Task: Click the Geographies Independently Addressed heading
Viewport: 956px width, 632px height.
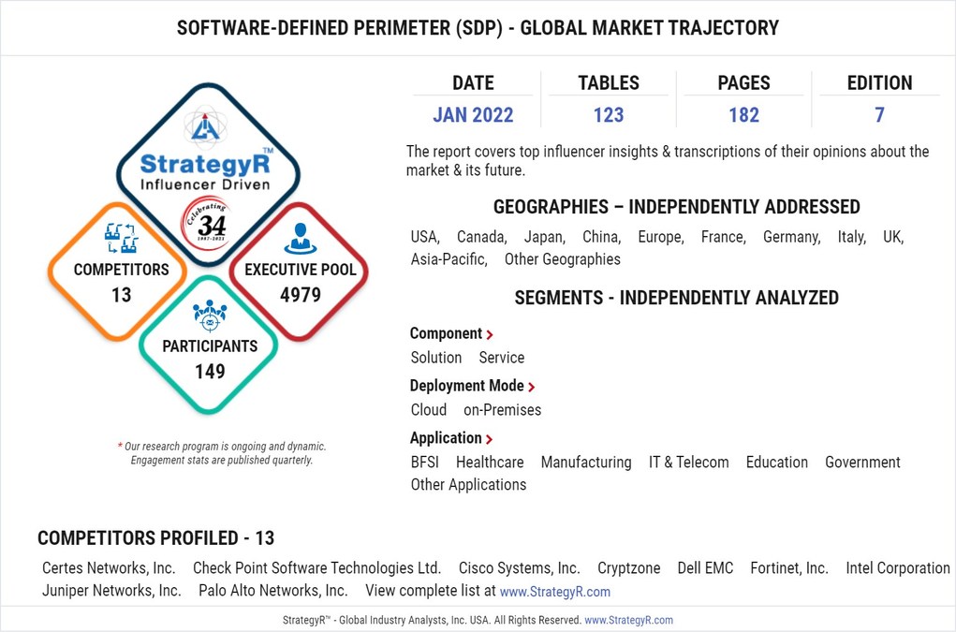Action: (676, 207)
